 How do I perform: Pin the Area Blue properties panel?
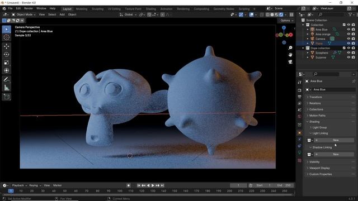click(354, 81)
